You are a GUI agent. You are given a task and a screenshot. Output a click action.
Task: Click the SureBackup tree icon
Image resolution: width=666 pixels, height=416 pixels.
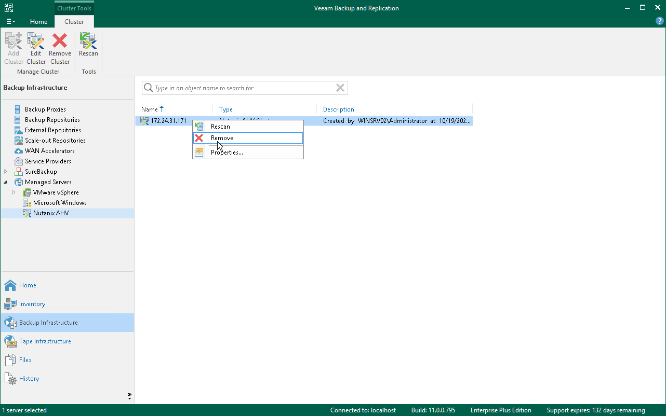[x=18, y=172]
